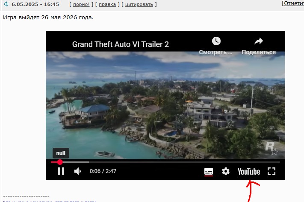The width and height of the screenshot is (304, 202).
Task: Toggle subtitles with the captions icon
Action: coord(209,172)
